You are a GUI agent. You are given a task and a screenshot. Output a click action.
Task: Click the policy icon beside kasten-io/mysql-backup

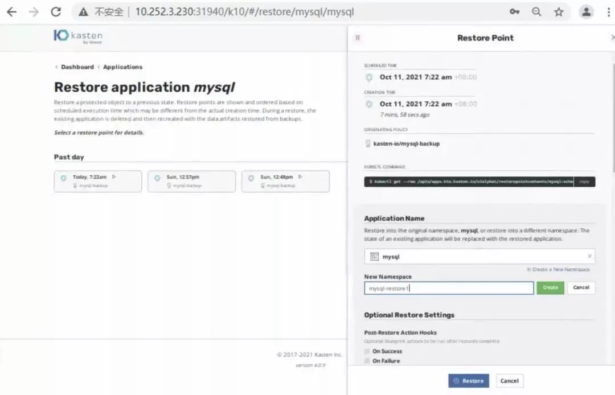coord(367,143)
